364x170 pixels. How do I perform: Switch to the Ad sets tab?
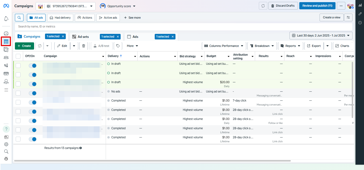click(83, 37)
